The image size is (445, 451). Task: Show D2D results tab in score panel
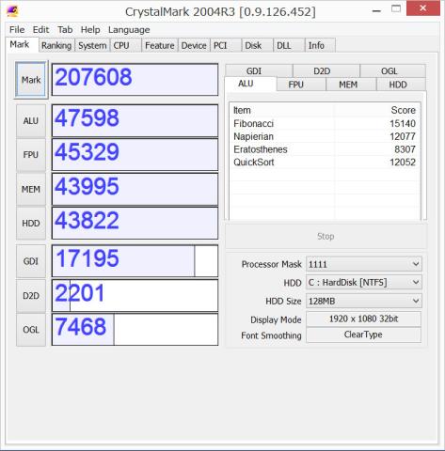(x=326, y=70)
